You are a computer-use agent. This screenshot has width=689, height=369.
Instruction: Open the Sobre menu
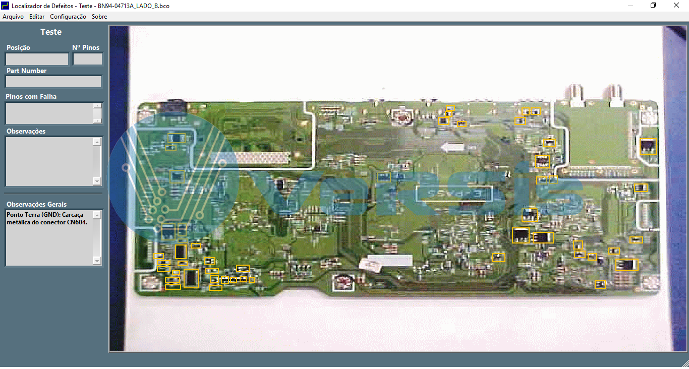99,17
